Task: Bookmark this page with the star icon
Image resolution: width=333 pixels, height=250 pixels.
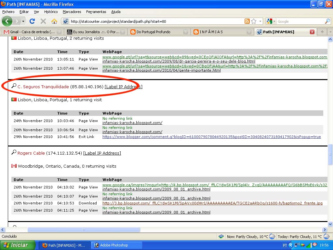Action: click(x=254, y=21)
